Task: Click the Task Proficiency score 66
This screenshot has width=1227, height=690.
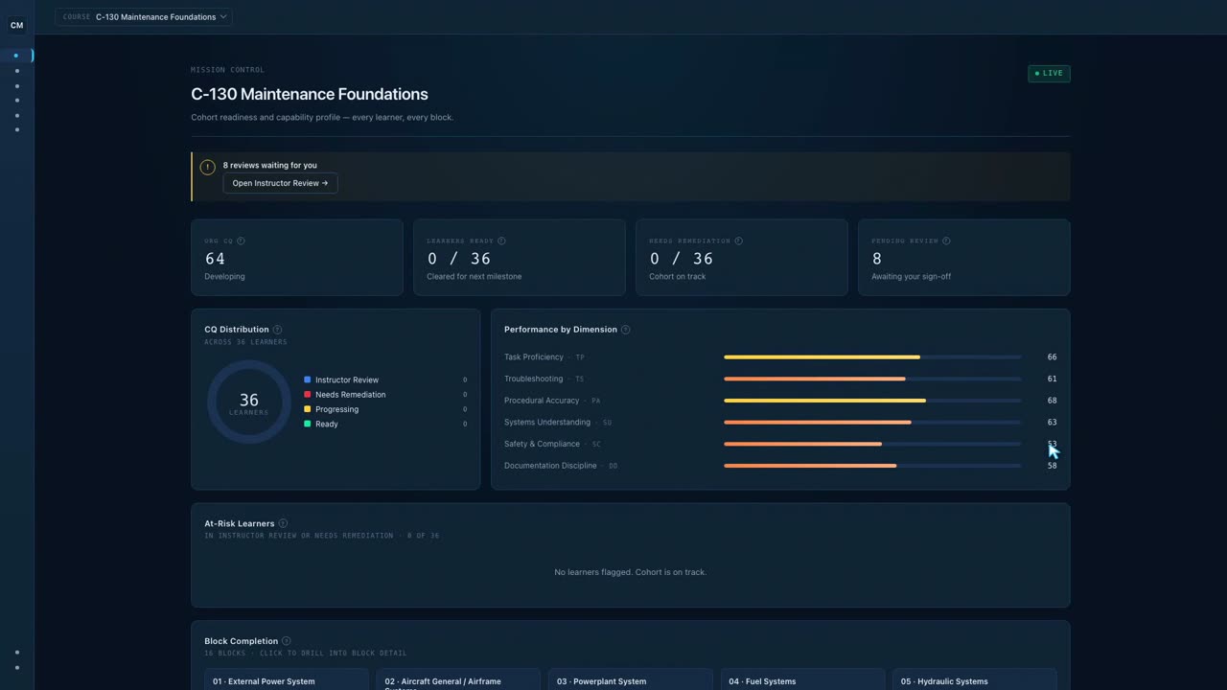Action: [x=1052, y=356]
